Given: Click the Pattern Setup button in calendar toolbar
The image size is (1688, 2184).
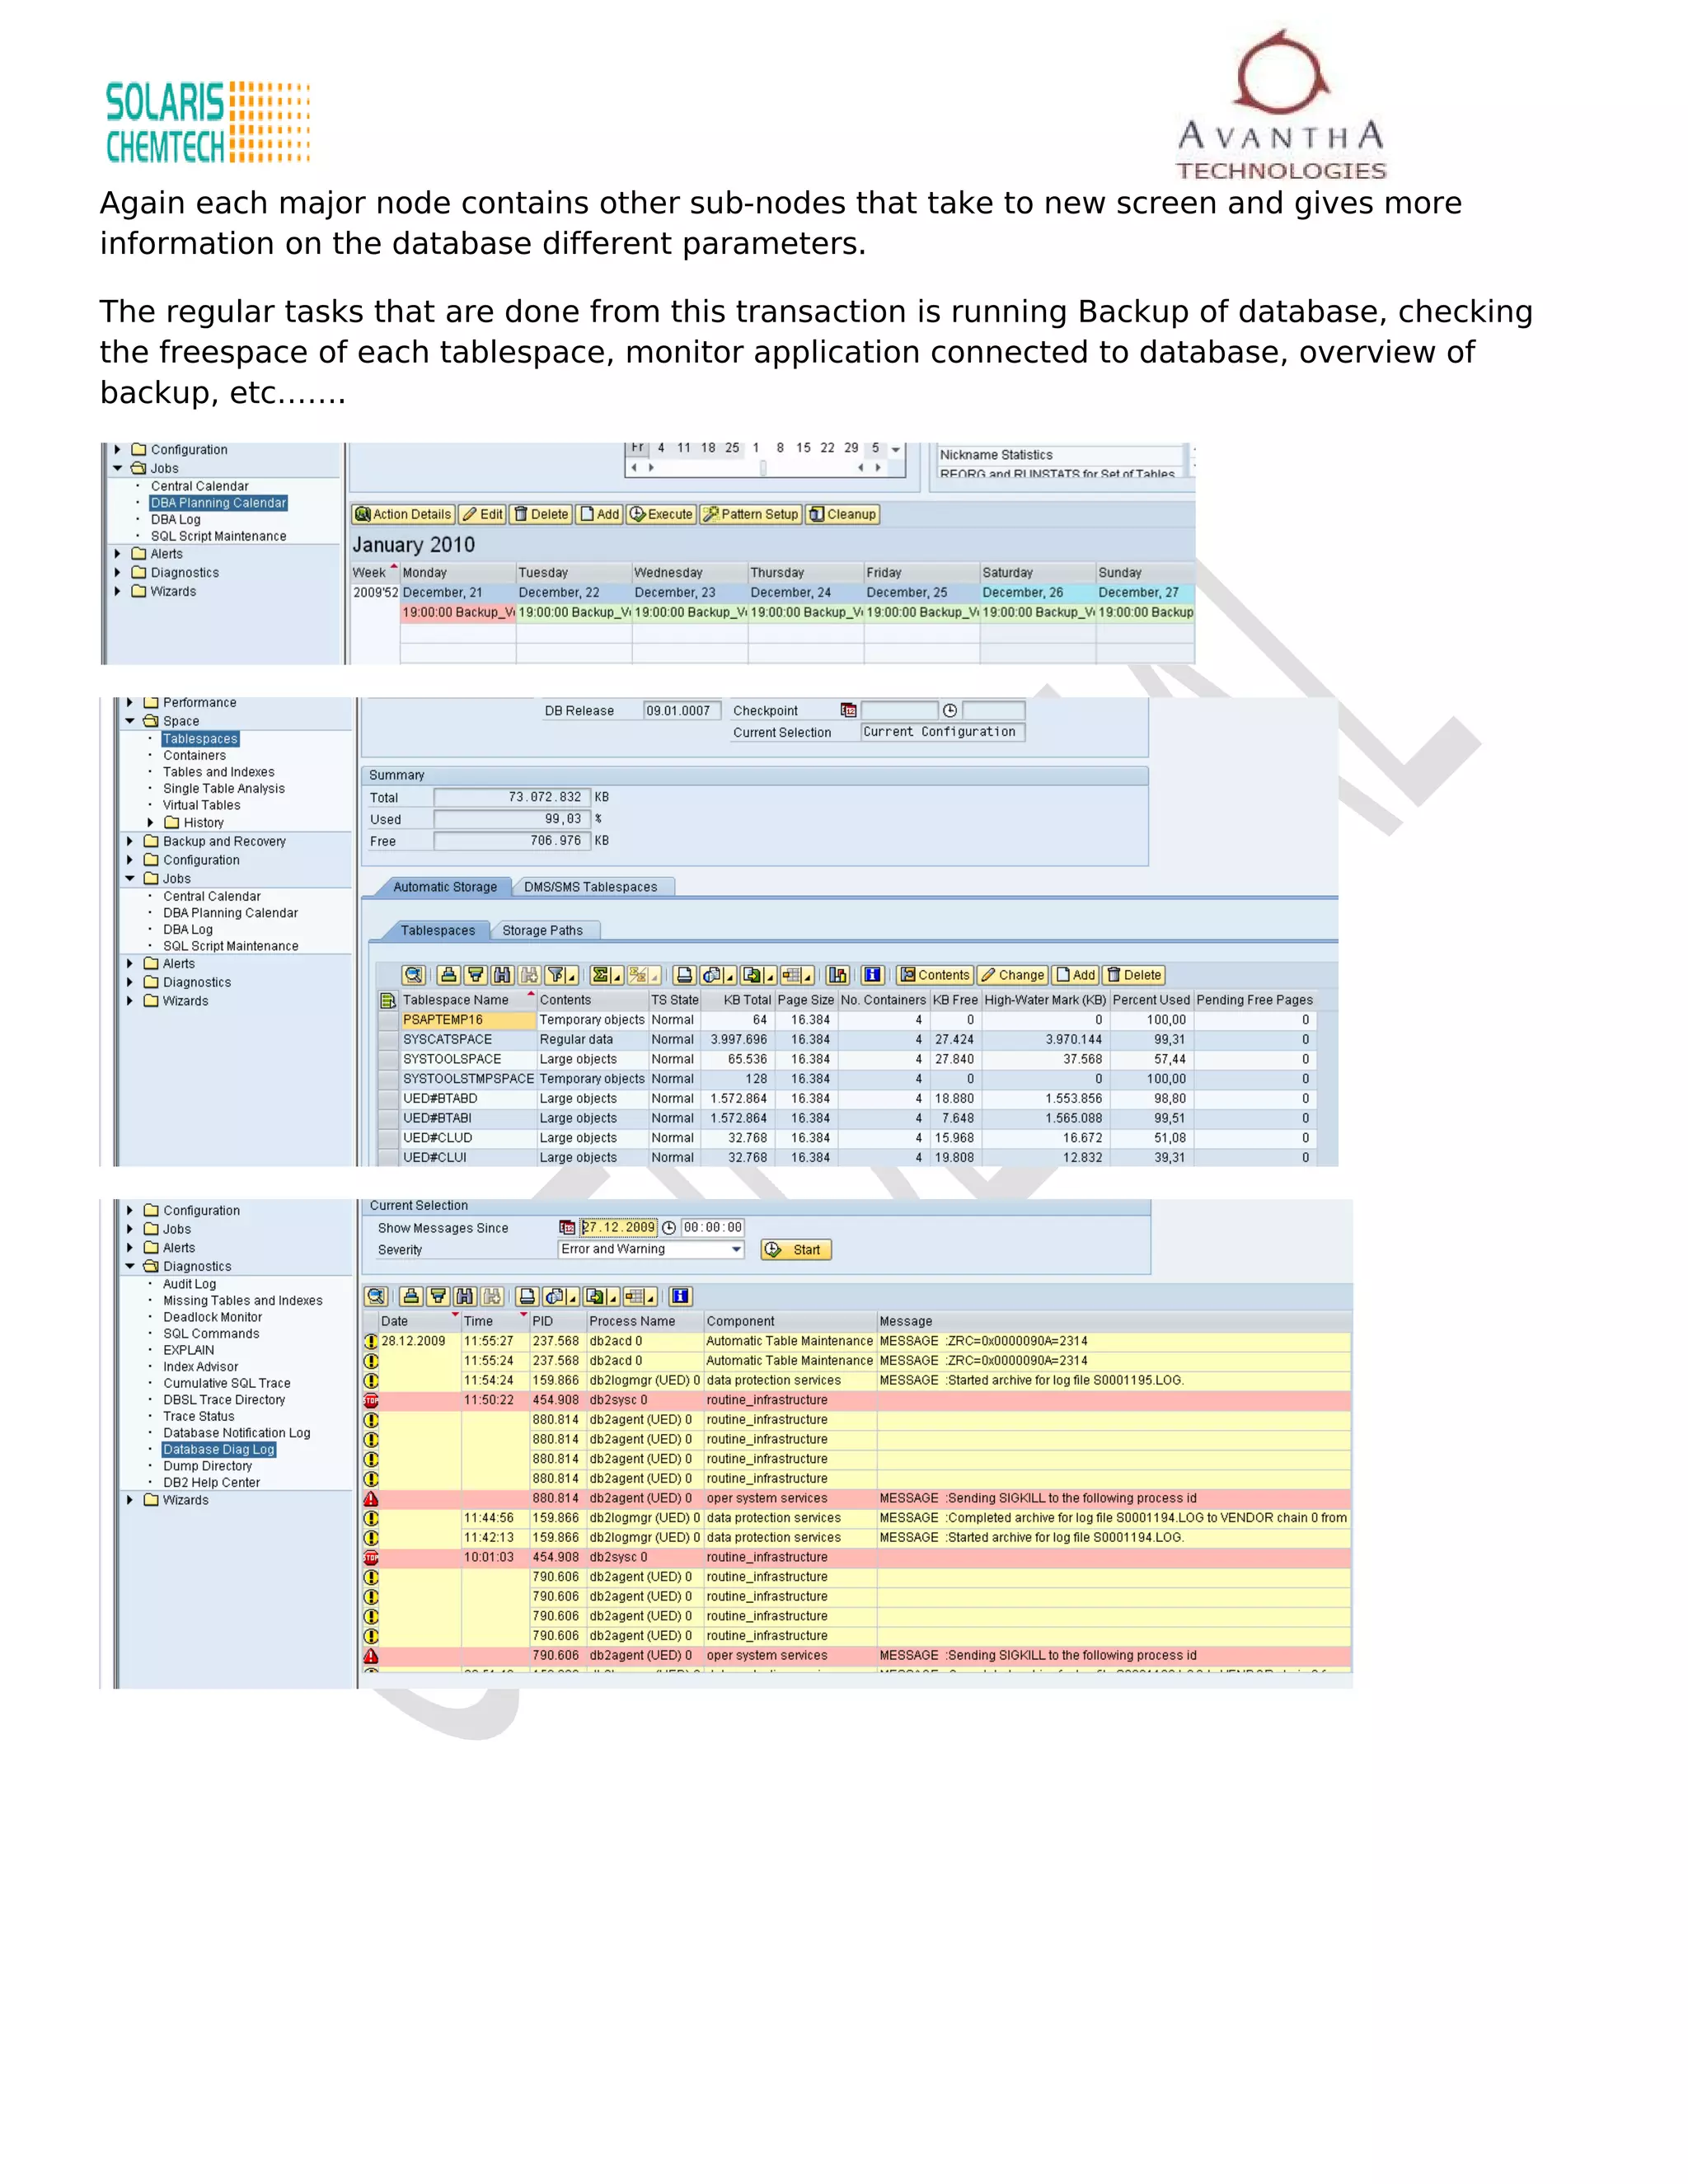Looking at the screenshot, I should (751, 515).
